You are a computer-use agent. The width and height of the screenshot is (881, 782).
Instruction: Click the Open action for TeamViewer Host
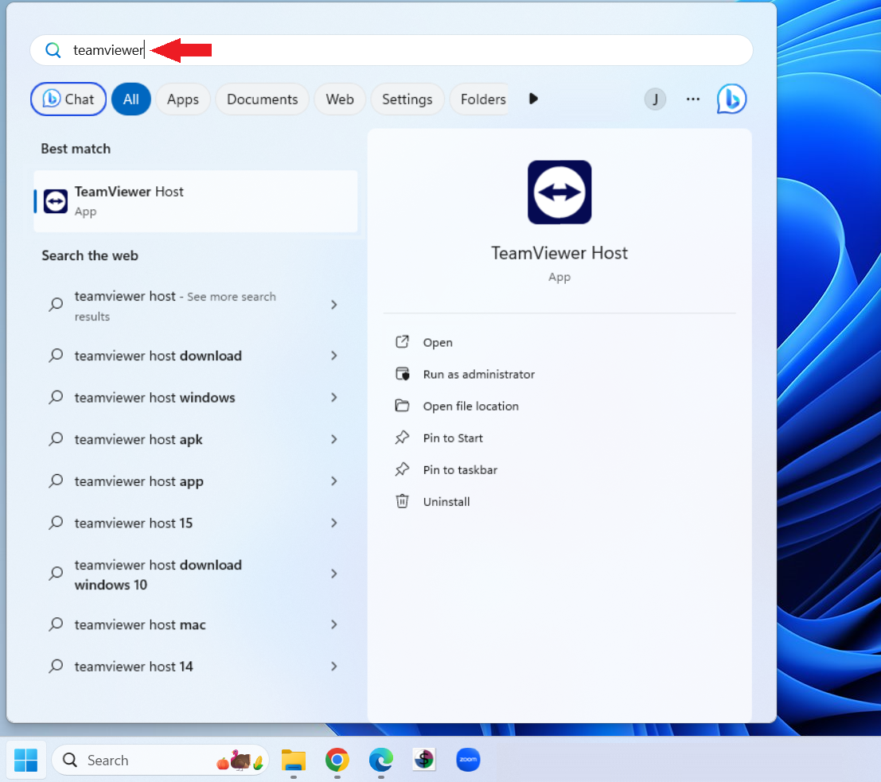(x=438, y=342)
